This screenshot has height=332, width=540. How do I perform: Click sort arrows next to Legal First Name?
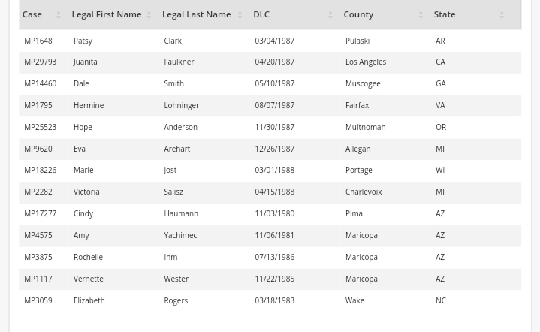tap(149, 15)
